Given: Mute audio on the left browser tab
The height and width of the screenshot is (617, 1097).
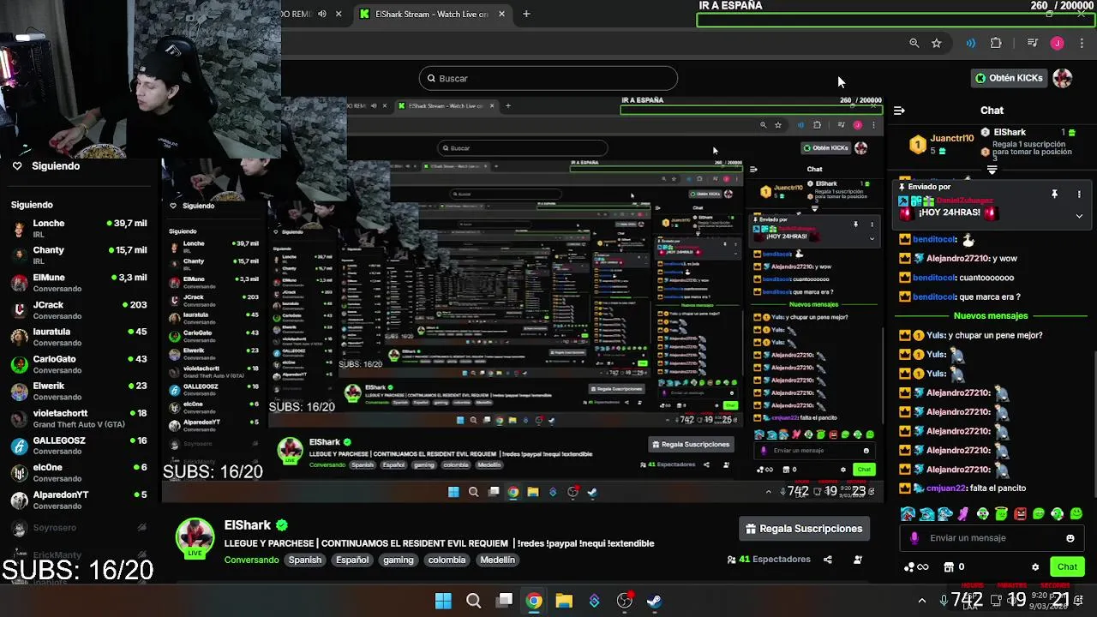Looking at the screenshot, I should (322, 14).
